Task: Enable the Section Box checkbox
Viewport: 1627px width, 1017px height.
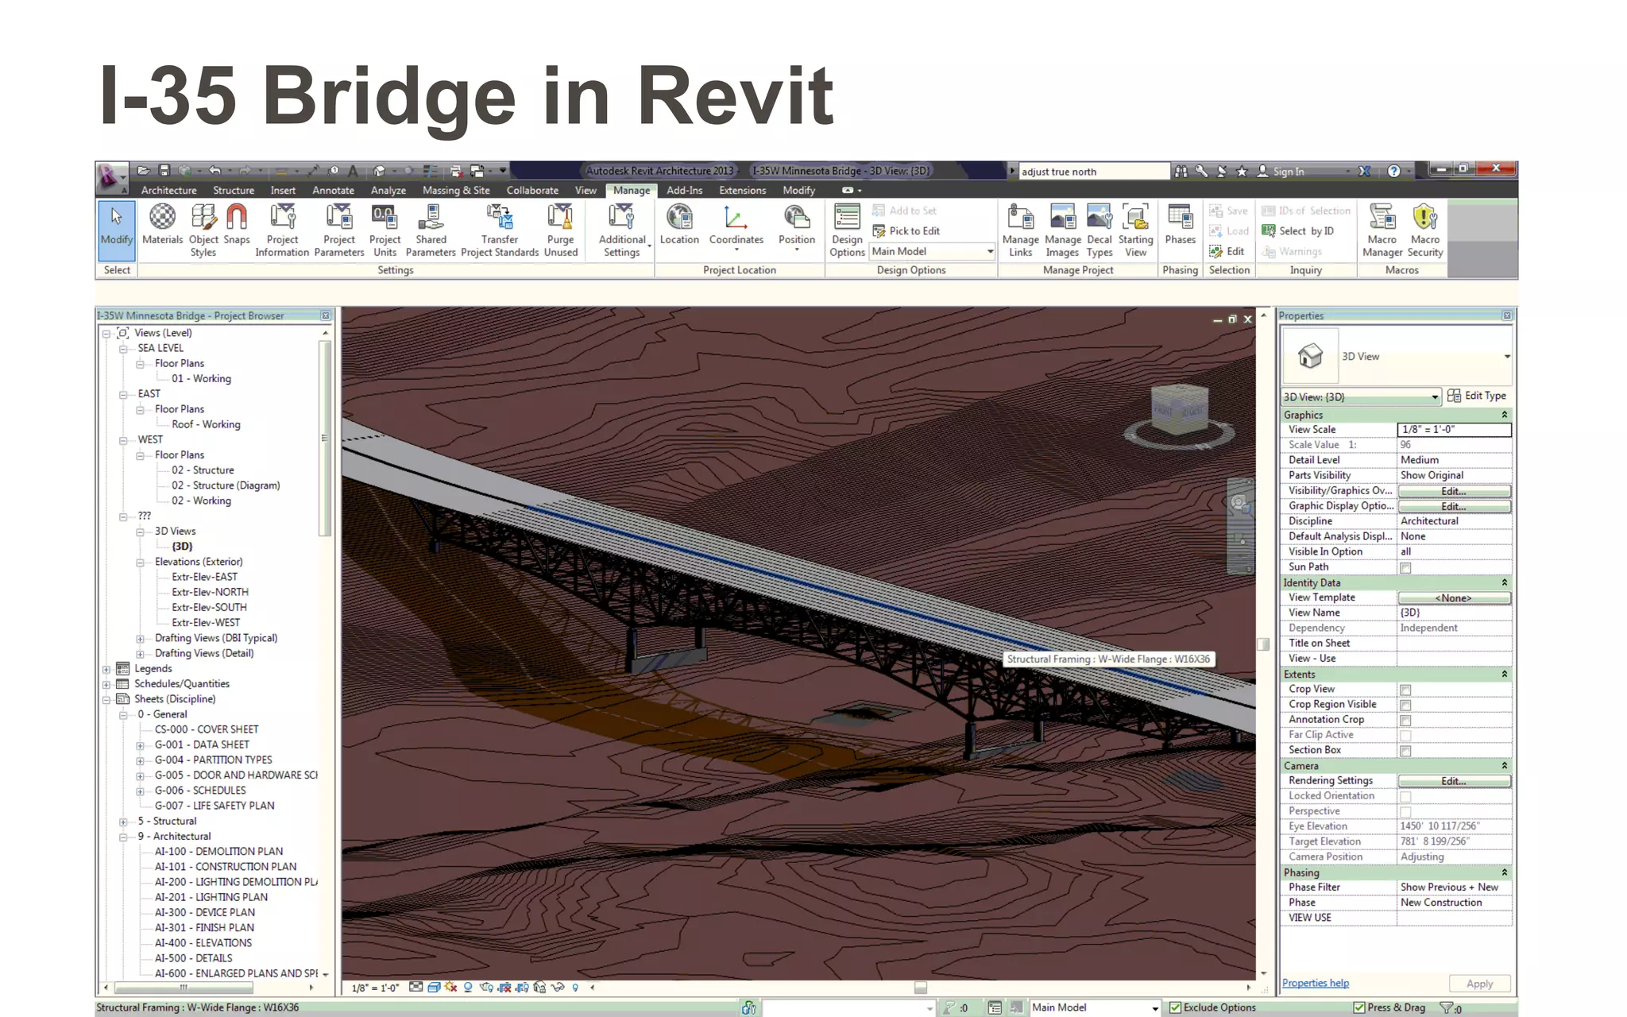Action: pos(1405,751)
